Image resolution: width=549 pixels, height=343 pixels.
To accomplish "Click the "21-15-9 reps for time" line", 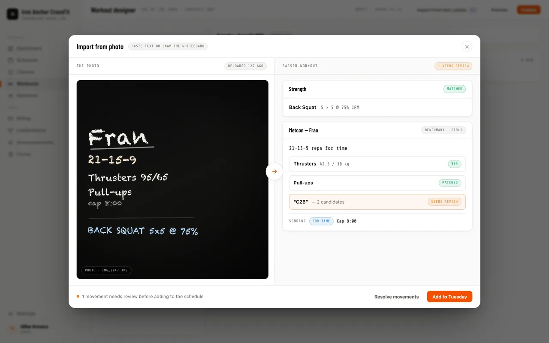I will tap(318, 148).
